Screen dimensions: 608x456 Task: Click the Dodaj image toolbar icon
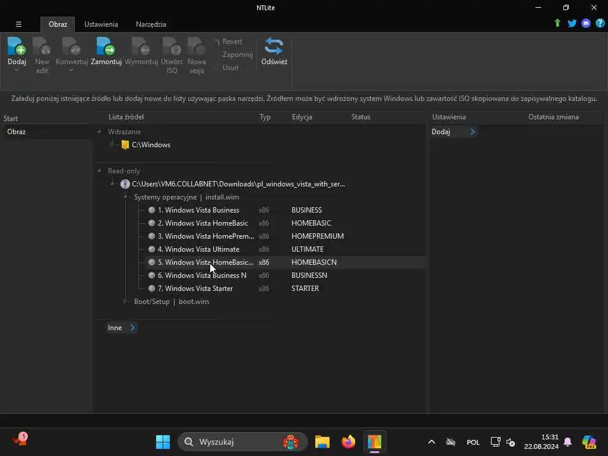(x=17, y=46)
